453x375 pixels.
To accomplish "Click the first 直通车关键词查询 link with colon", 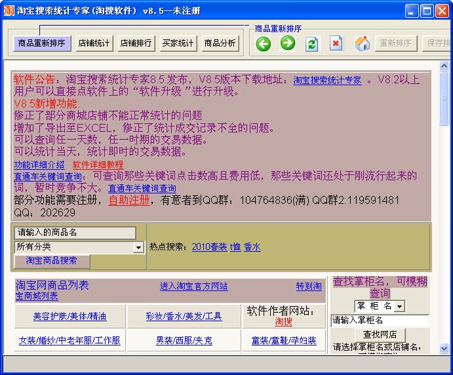I will pos(48,176).
